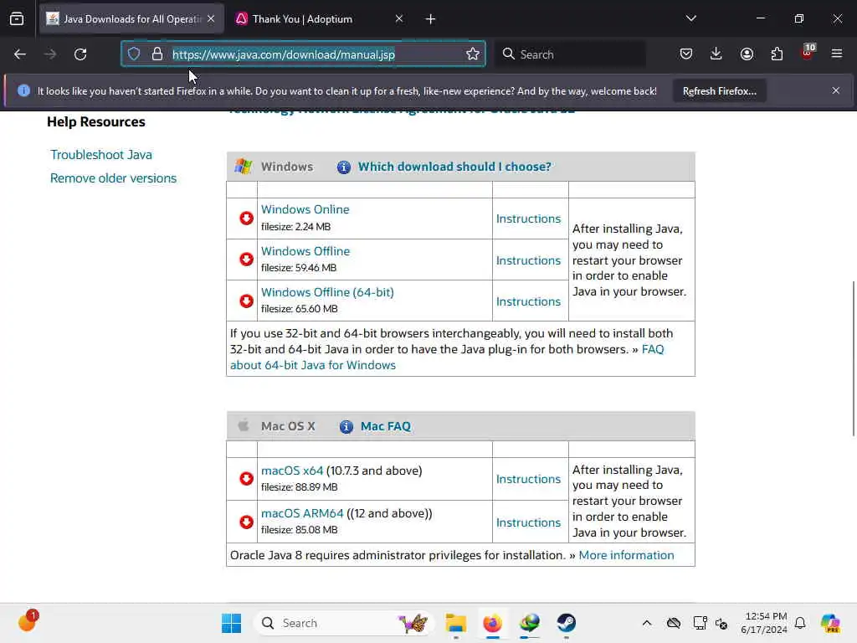The image size is (857, 643).
Task: Open the widgets icon with badge 1
Action: pos(28,621)
